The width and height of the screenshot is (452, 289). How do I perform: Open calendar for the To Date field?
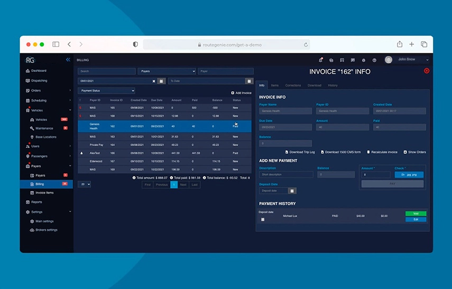tap(249, 81)
